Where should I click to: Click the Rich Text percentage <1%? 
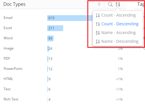coord(119,100)
